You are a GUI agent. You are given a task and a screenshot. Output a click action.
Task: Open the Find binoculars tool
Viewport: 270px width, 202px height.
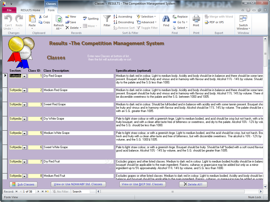[x=166, y=21]
